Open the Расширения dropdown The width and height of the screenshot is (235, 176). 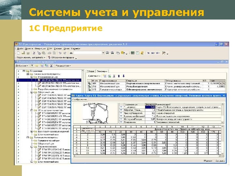[63, 66]
